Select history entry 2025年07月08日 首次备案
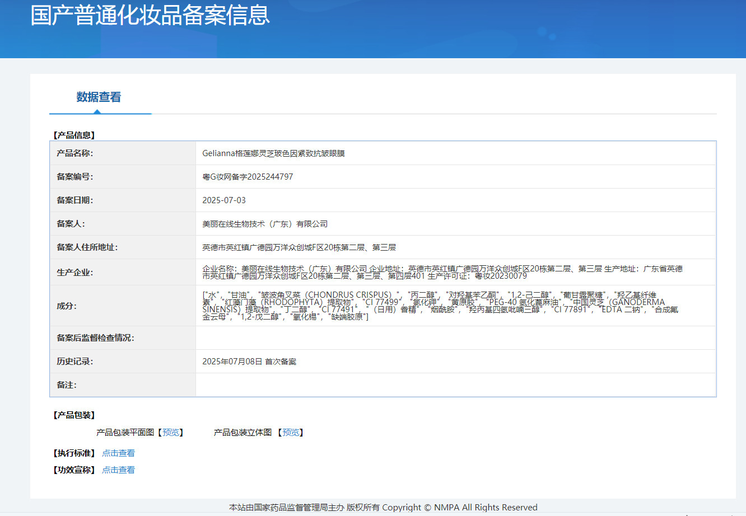 [x=249, y=362]
